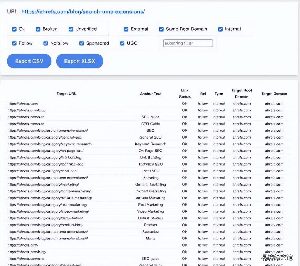Select the link-building category URL cell
Image resolution: width=300 pixels, height=266 pixels.
click(45, 157)
